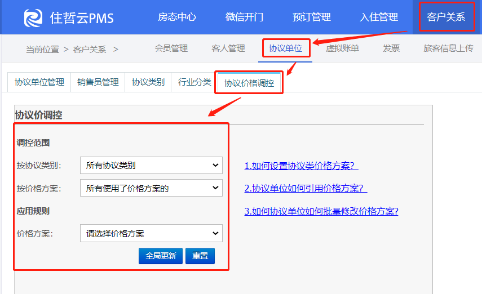482x294 pixels.
Task: Switch to the 销售员管理 tab
Action: coord(98,82)
